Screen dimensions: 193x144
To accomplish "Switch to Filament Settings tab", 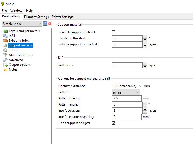I will [36, 17].
